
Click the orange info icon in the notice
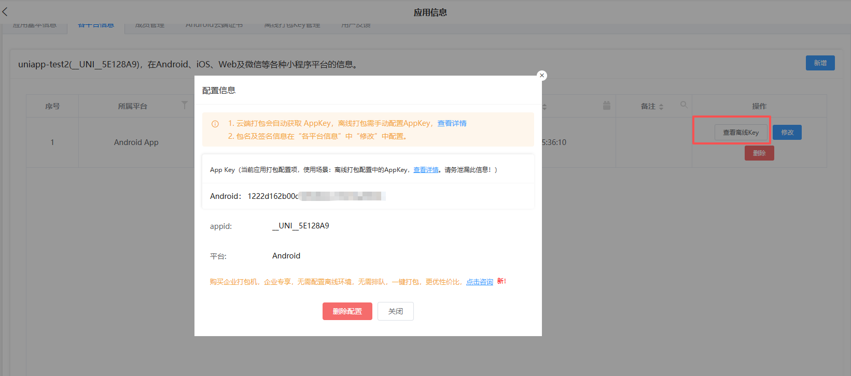tap(215, 124)
